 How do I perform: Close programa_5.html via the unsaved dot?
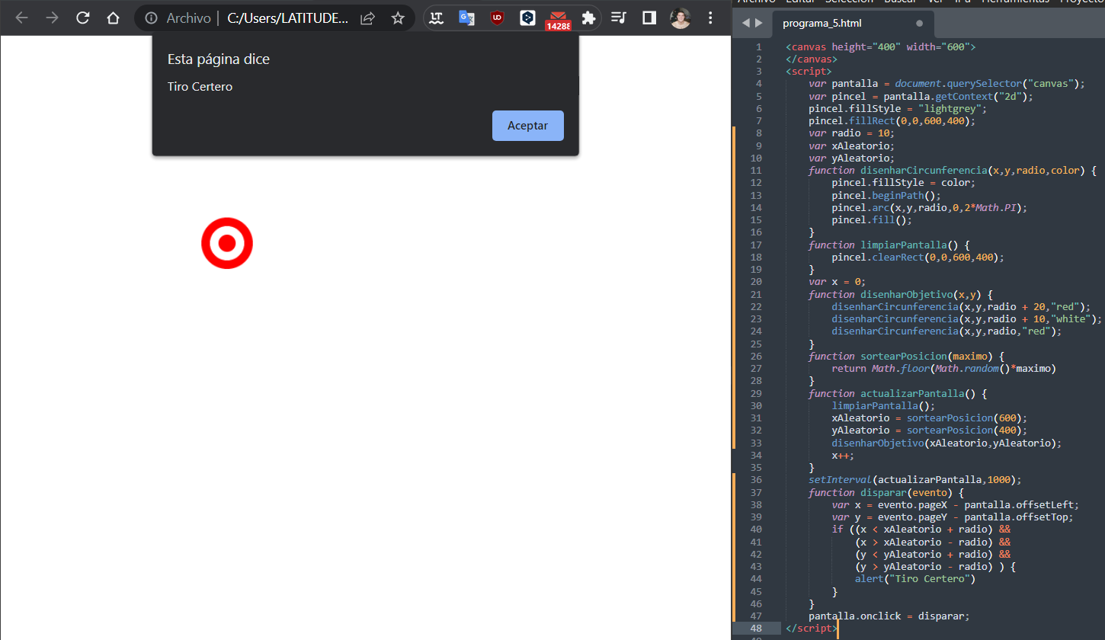coord(919,24)
